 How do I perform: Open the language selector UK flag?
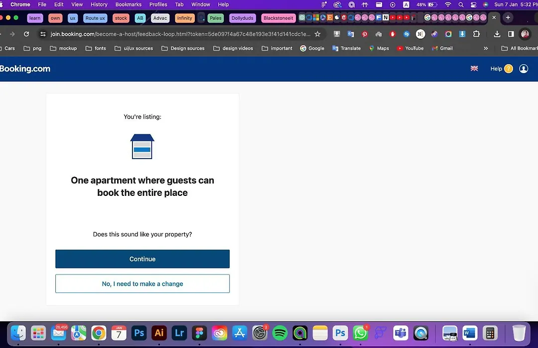pyautogui.click(x=474, y=69)
